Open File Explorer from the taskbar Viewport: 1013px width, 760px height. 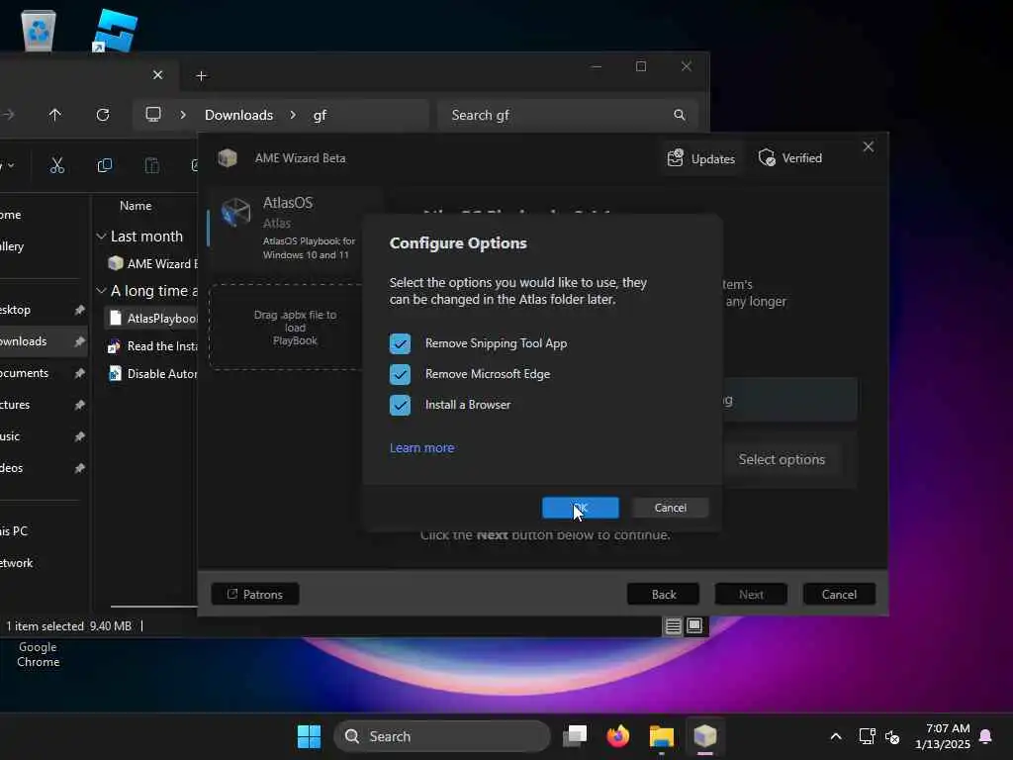click(662, 736)
